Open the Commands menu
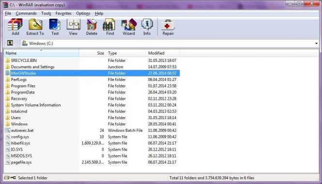Viewport: 322px width, 184px height. (x=26, y=14)
